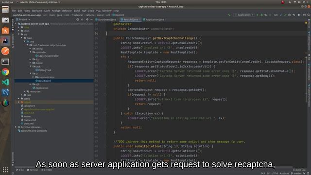Open the Screenshot camera dock icon
This screenshot has height=175, width=311.
[x=5, y=20]
